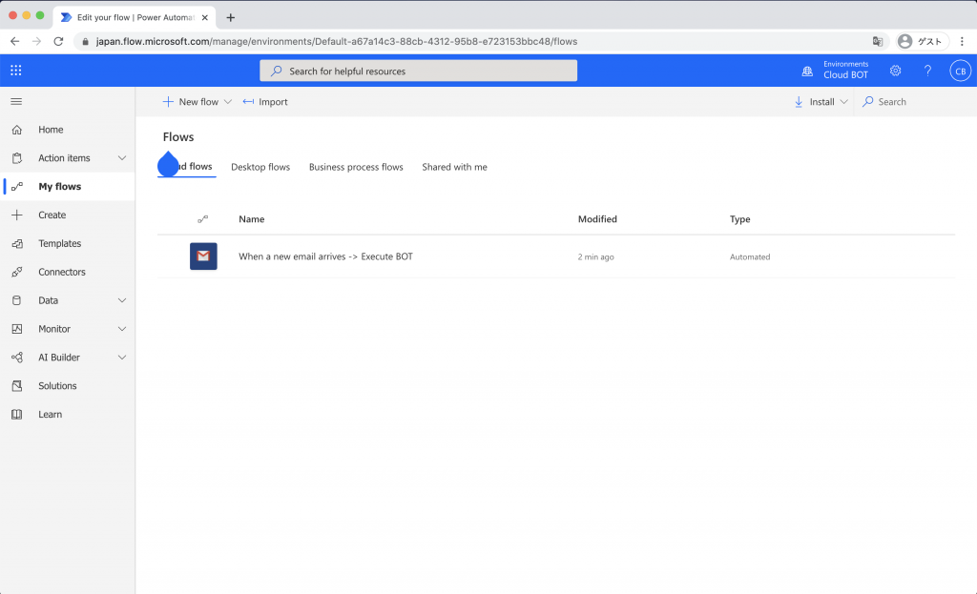977x594 pixels.
Task: Switch to the Business process flows tab
Action: [x=356, y=167]
